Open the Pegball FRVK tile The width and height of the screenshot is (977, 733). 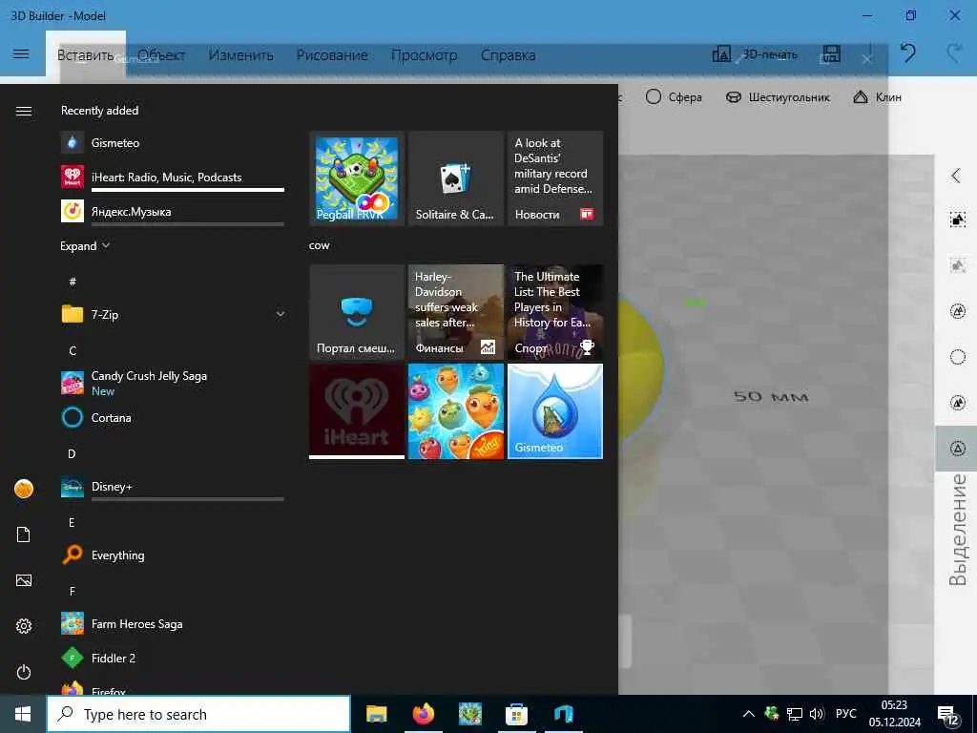coord(357,178)
